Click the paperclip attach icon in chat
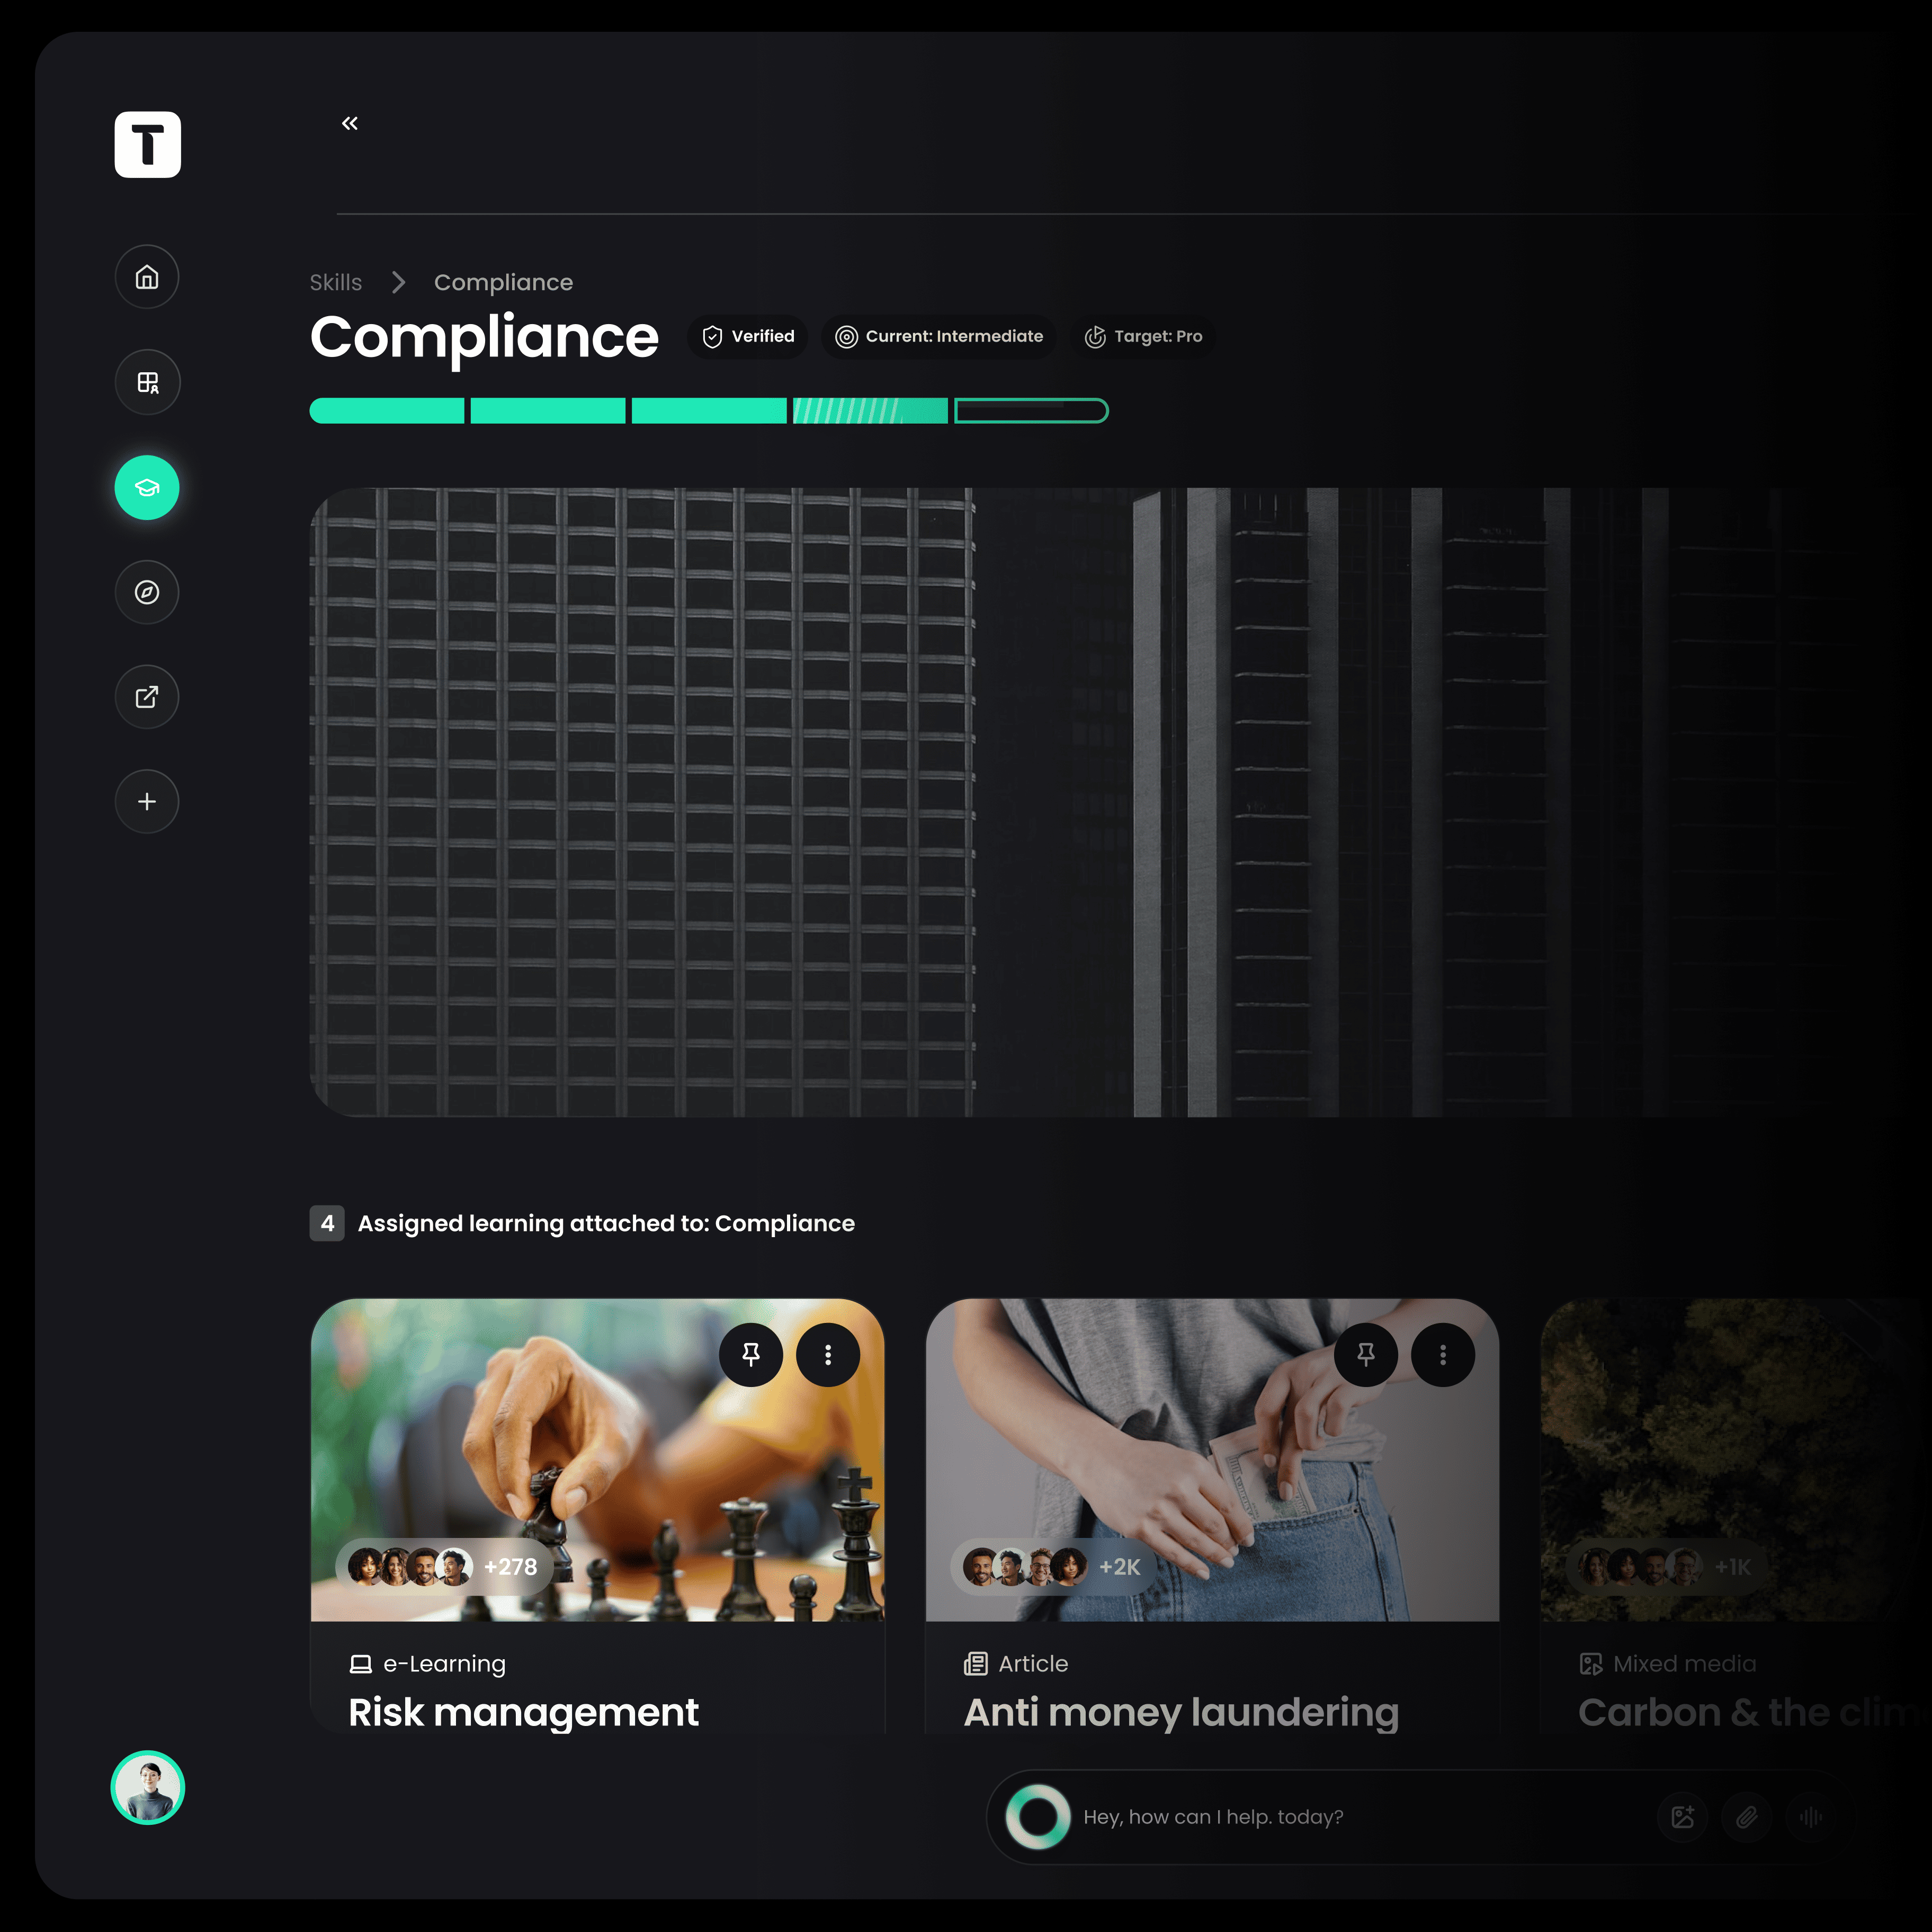This screenshot has width=1932, height=1932. 1746,1817
